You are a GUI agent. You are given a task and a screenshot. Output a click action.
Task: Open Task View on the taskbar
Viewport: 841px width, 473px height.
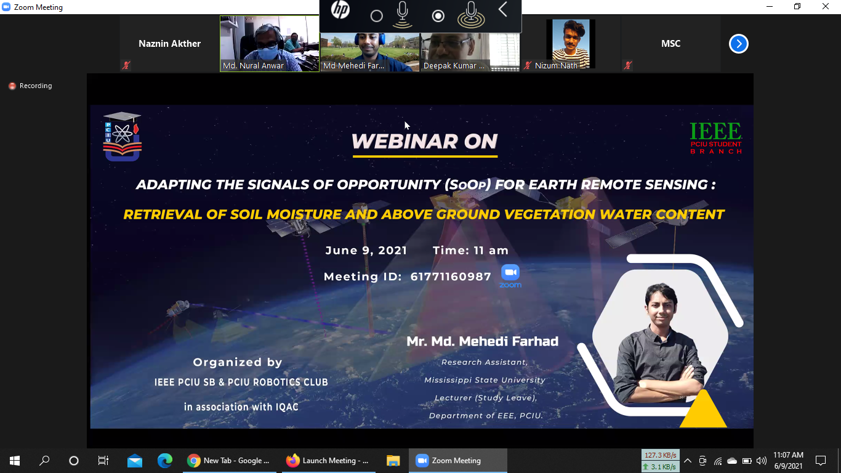coord(103,461)
